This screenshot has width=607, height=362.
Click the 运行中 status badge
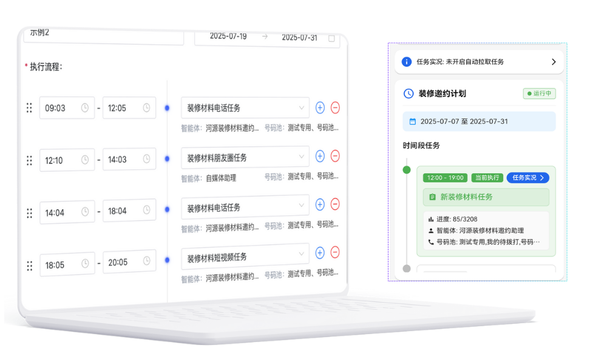pyautogui.click(x=539, y=94)
